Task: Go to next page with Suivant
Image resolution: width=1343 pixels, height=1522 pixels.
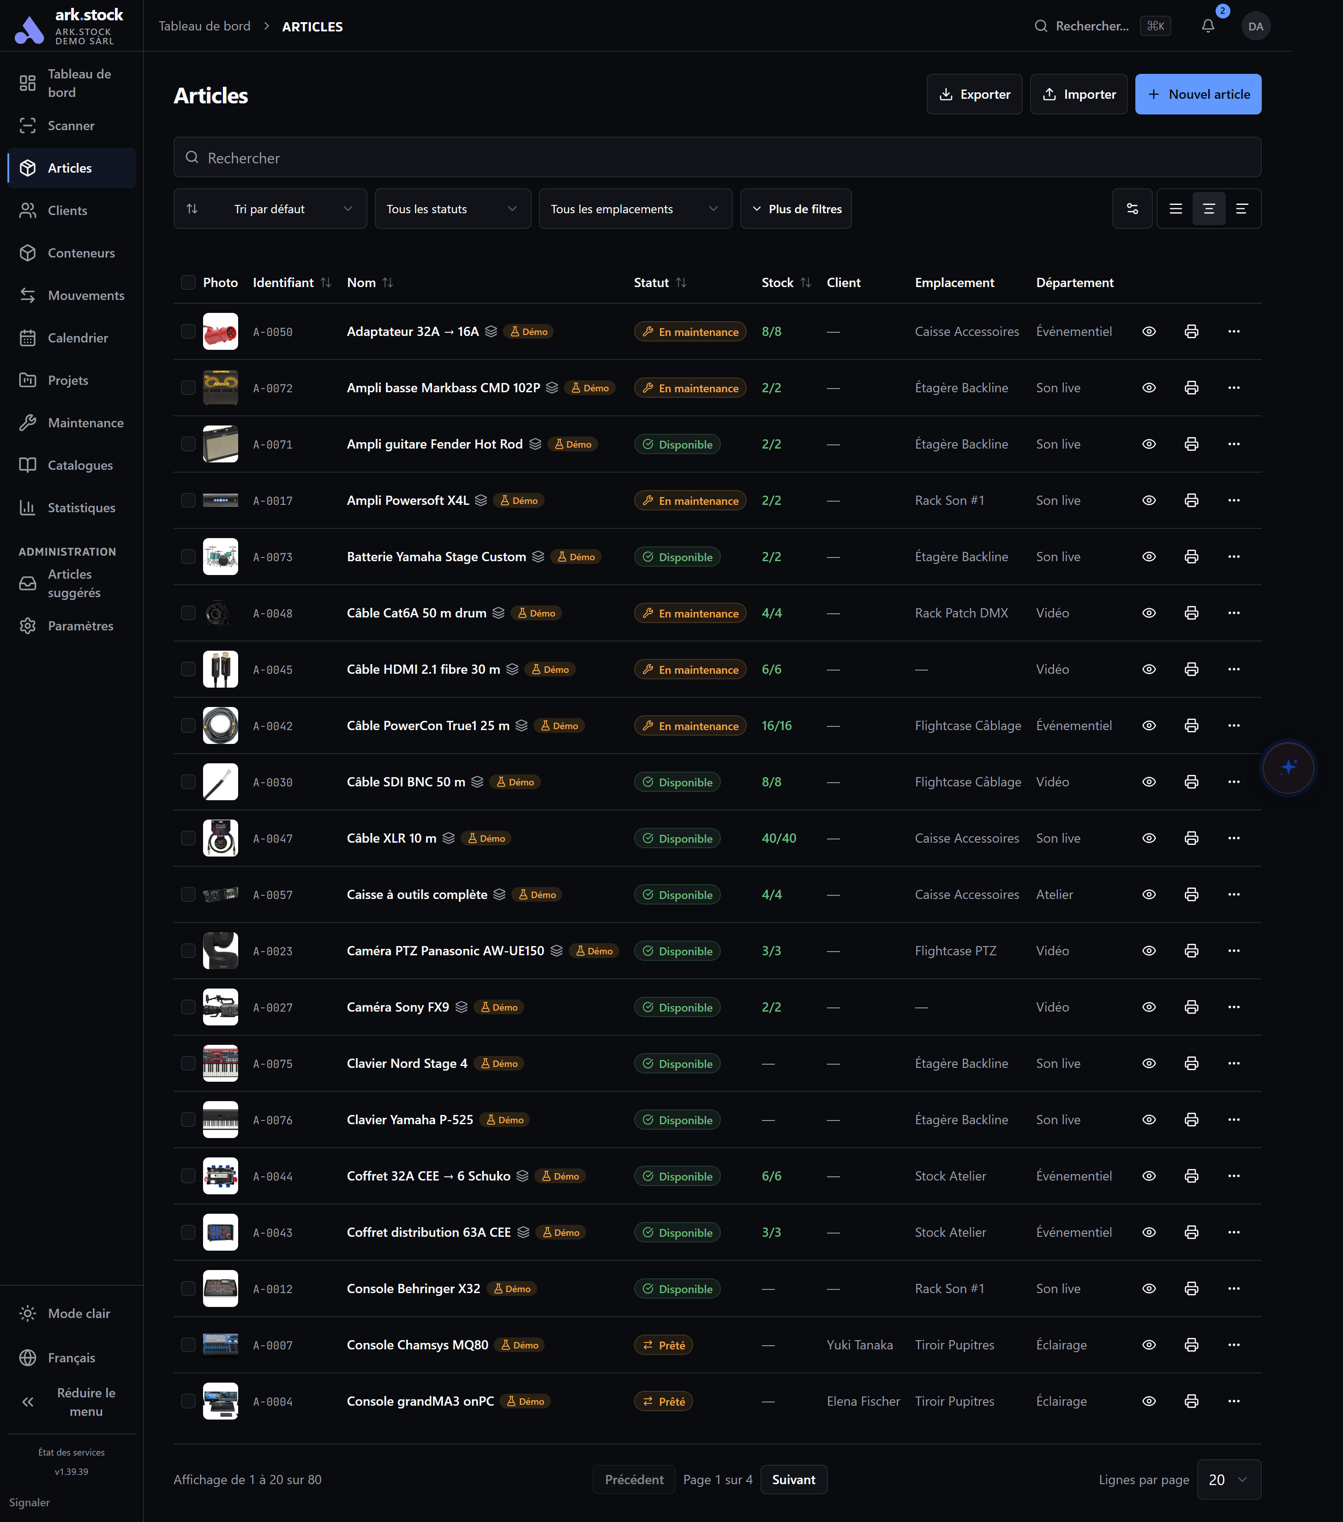Action: 794,1480
